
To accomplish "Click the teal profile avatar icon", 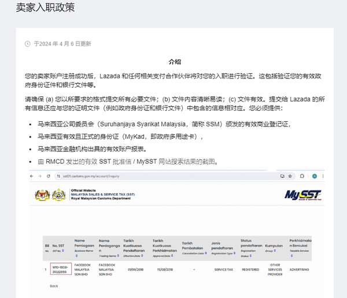I will pos(315,176).
